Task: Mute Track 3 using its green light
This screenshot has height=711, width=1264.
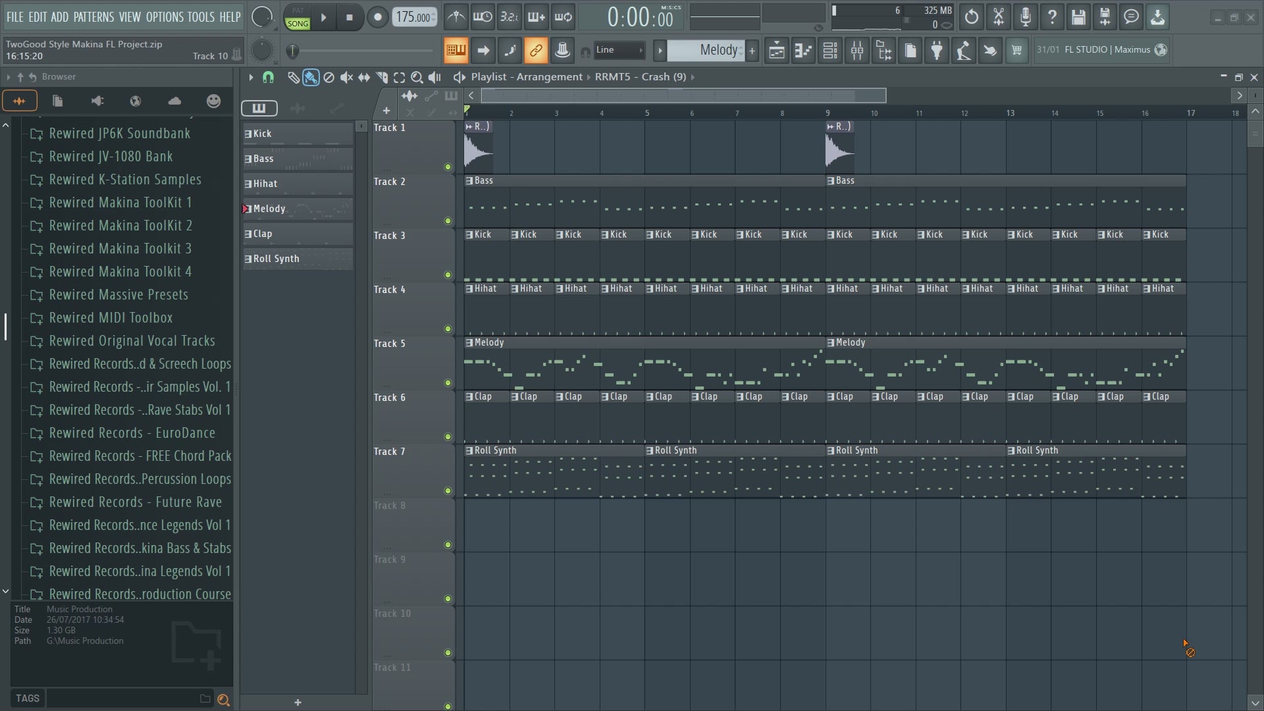Action: tap(448, 275)
